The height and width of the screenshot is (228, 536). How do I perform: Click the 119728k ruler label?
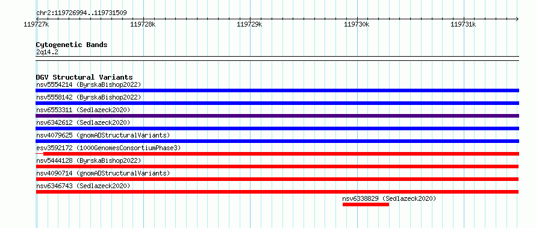pos(143,24)
